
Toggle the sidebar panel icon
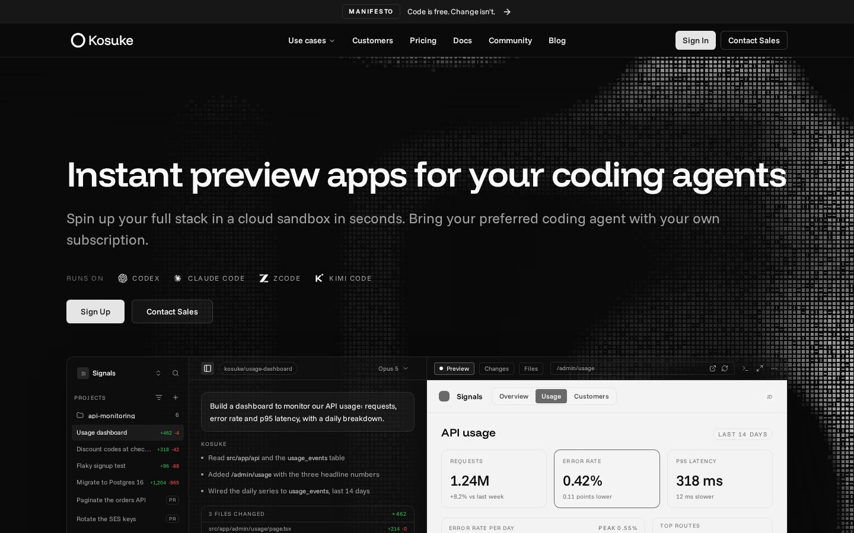tap(208, 368)
